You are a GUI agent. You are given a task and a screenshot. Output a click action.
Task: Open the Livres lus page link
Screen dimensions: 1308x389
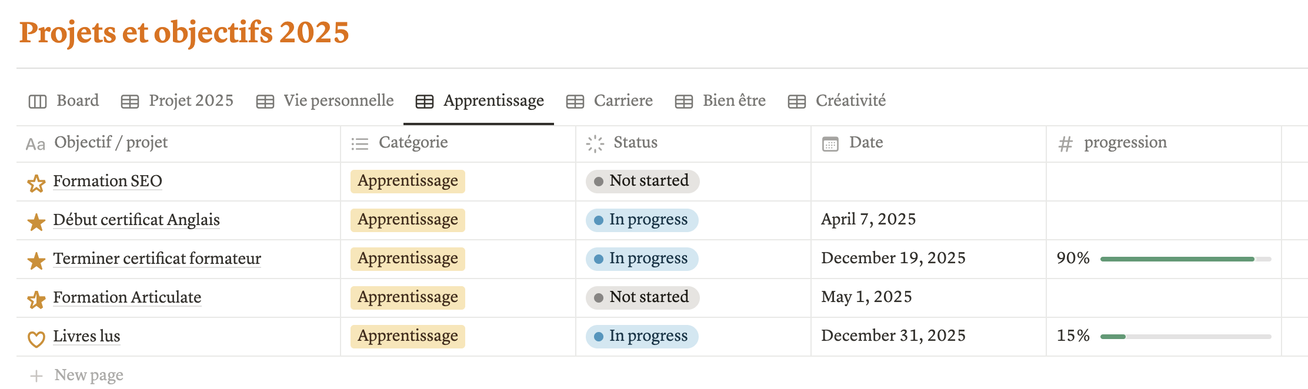coord(86,336)
